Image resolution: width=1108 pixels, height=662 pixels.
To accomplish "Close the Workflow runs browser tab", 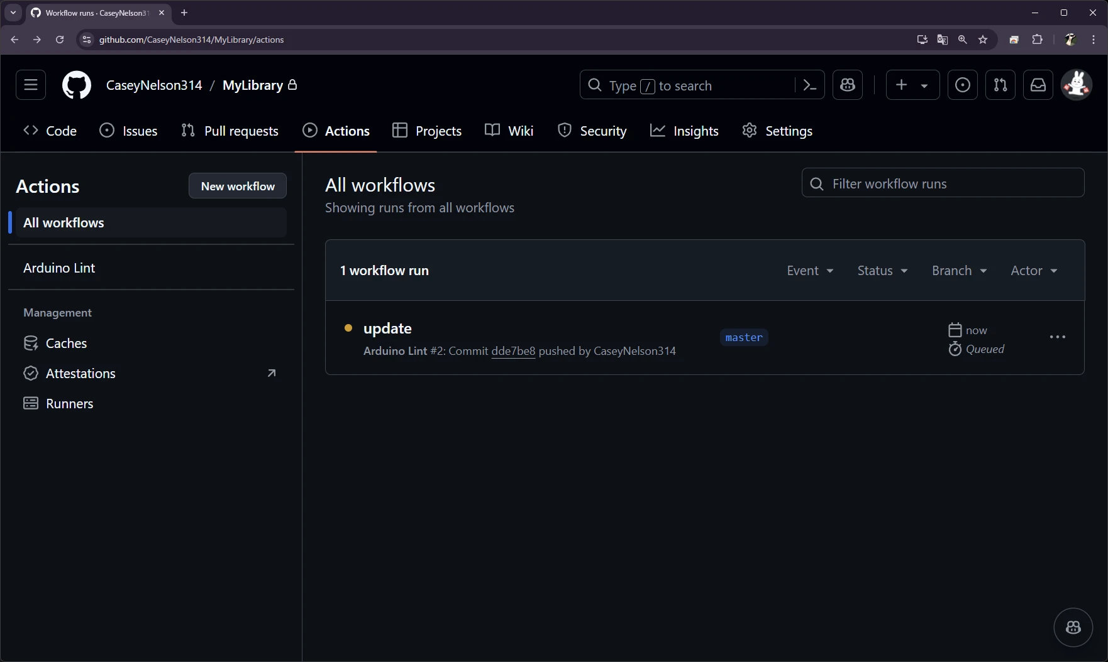I will click(162, 13).
